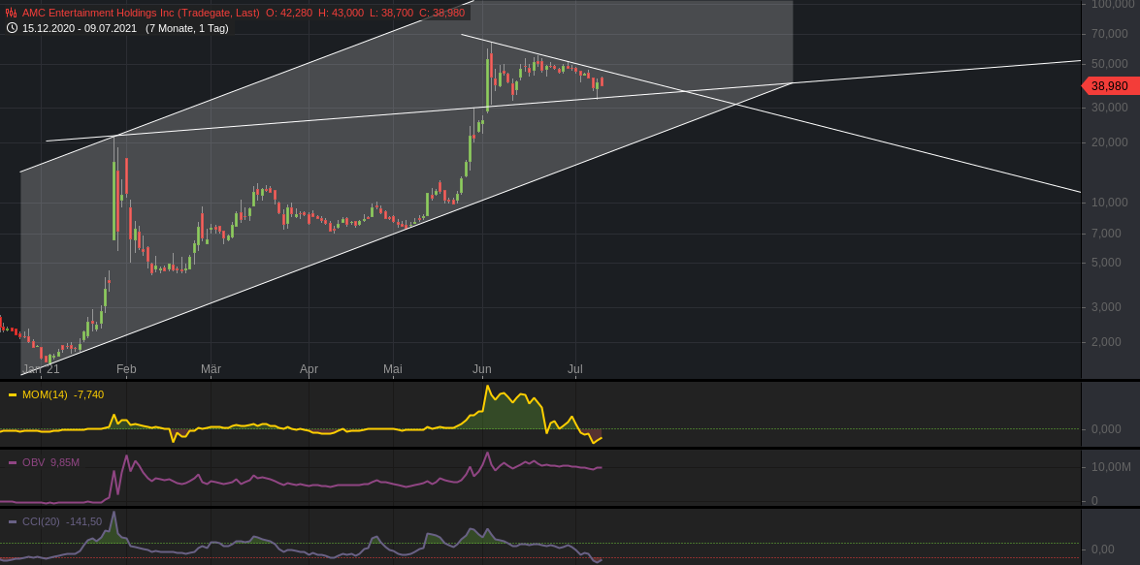Click the OBV 9,85M indicator label
This screenshot has width=1140, height=565.
[x=49, y=461]
